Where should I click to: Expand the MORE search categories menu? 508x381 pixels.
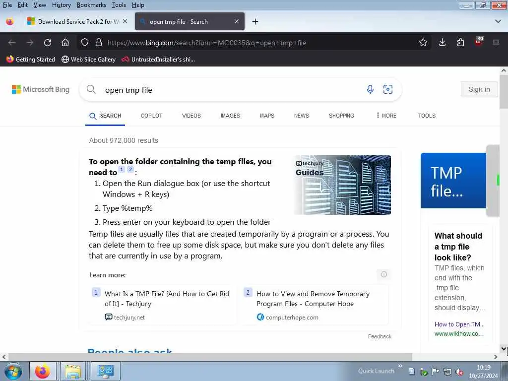pyautogui.click(x=386, y=116)
